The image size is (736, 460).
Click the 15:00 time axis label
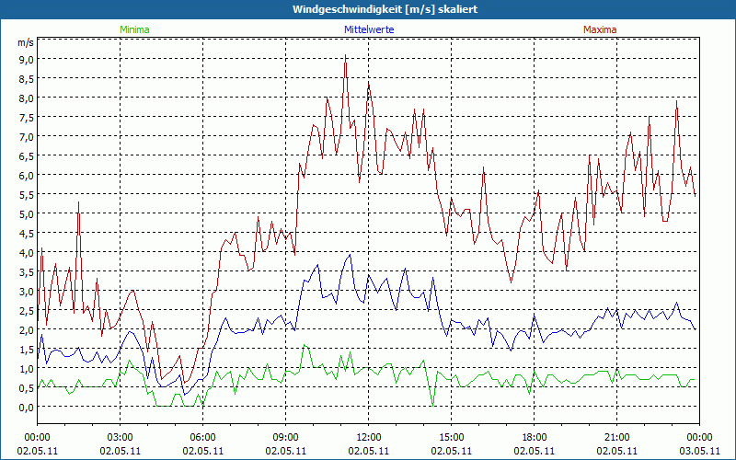point(452,438)
